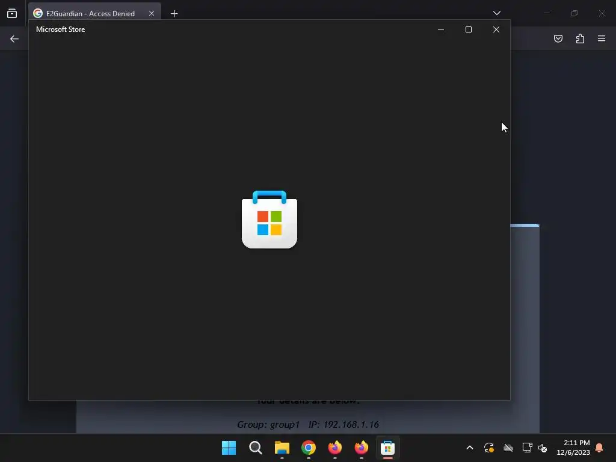Switch to second Firefox icon next to Store

click(x=362, y=448)
